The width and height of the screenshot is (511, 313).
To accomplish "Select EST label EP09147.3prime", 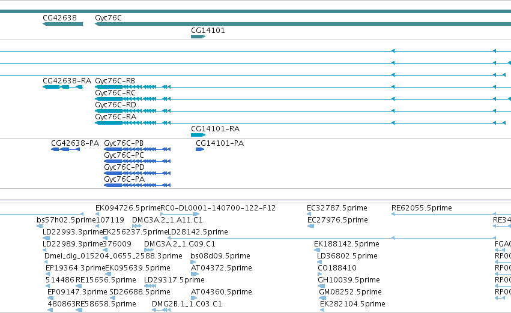I will point(77,292).
